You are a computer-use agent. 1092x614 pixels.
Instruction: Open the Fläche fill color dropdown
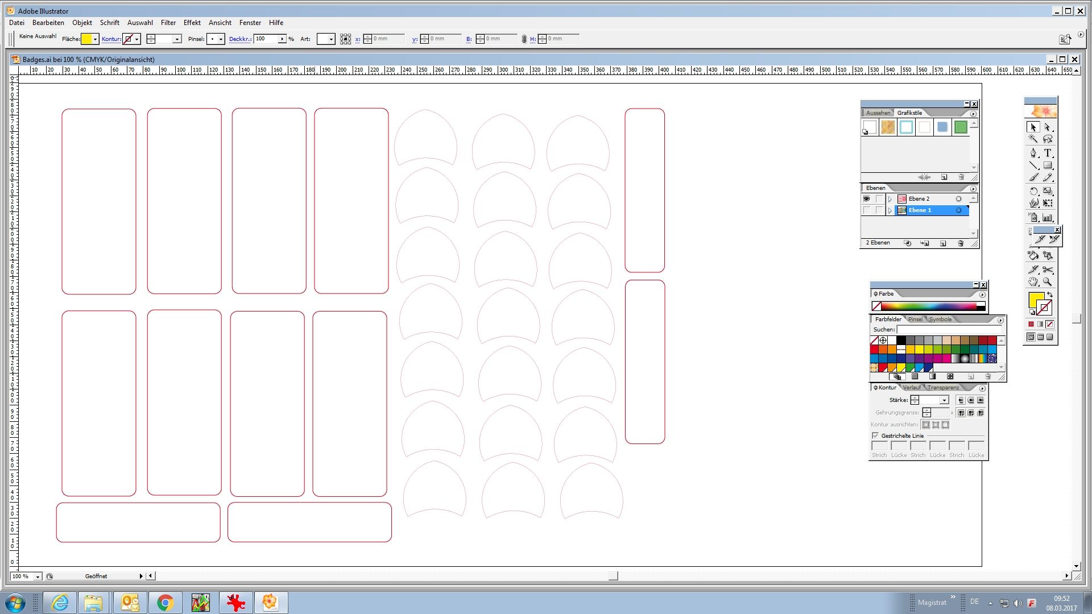[x=95, y=39]
